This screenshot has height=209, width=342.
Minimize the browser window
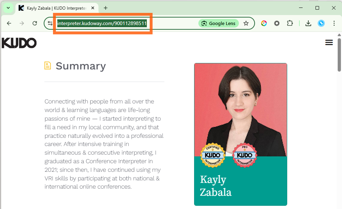pyautogui.click(x=301, y=8)
